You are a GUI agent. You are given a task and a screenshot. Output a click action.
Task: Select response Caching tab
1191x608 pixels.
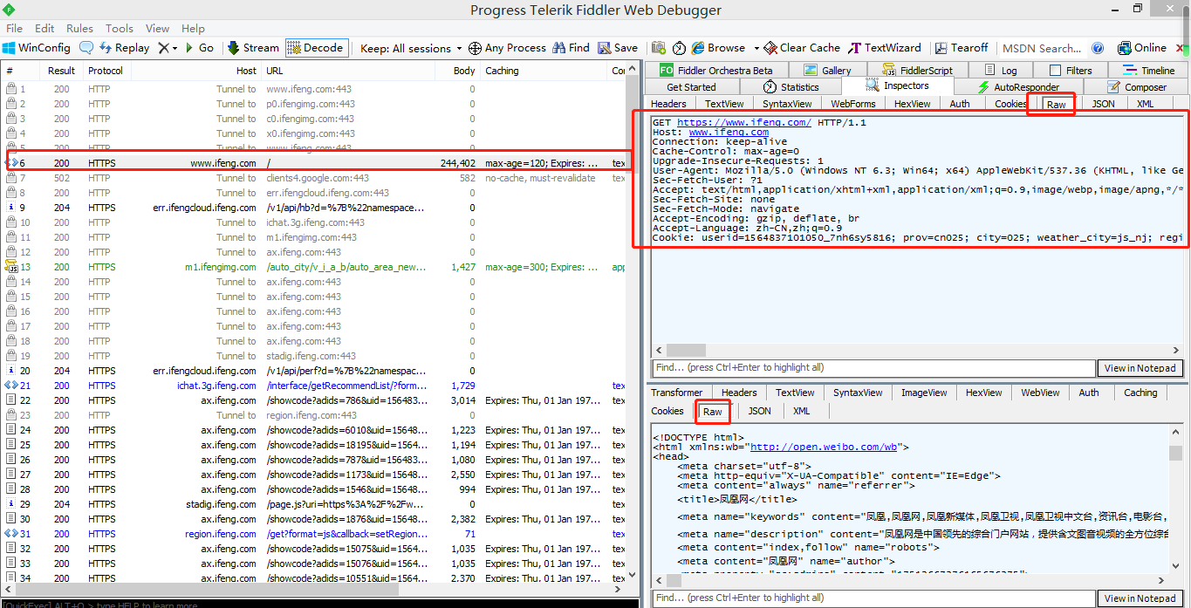point(1140,393)
